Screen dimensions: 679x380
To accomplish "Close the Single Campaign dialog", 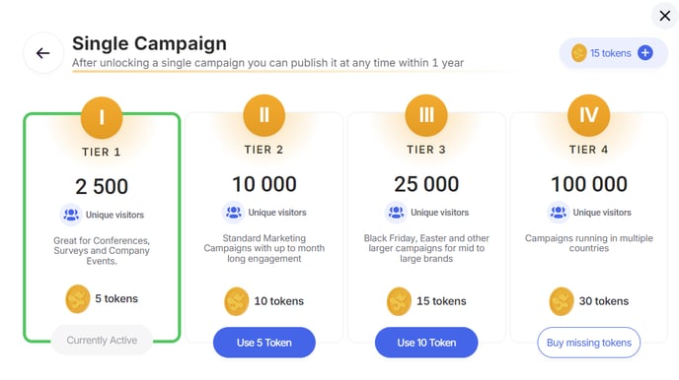I will [665, 16].
